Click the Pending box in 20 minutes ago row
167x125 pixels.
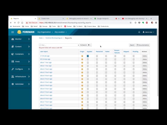coord(134,59)
